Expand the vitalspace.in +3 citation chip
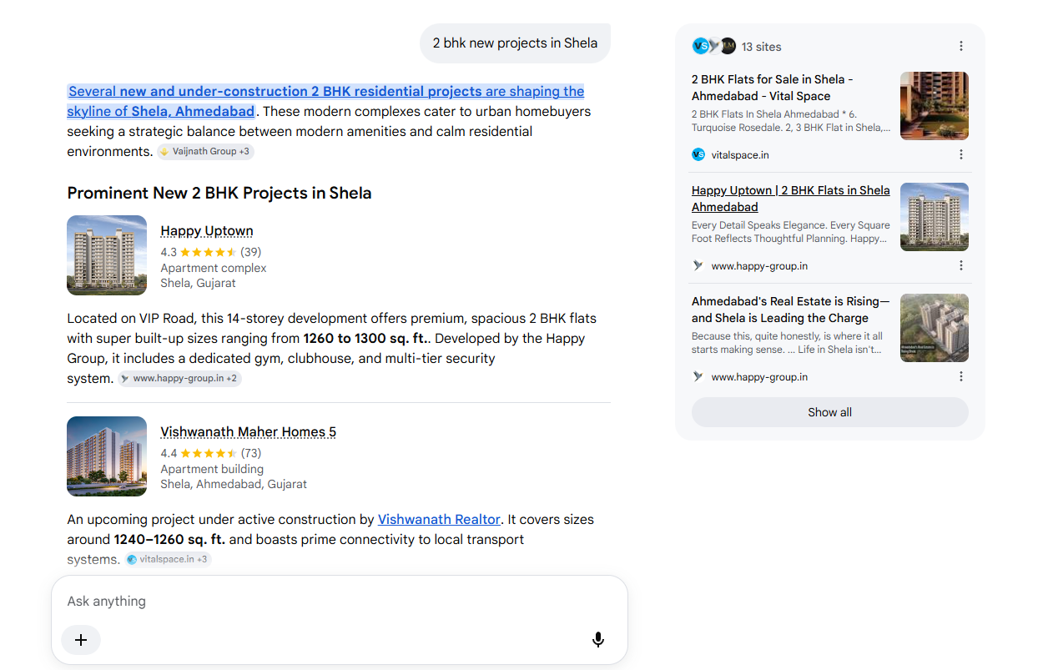Image resolution: width=1048 pixels, height=670 pixels. pyautogui.click(x=168, y=559)
